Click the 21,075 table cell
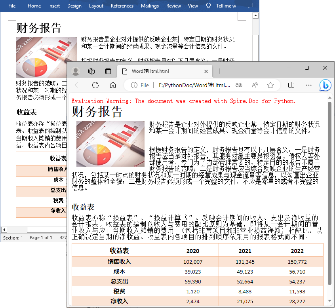Screen dimensions: 335x308 pyautogui.click(x=245, y=301)
